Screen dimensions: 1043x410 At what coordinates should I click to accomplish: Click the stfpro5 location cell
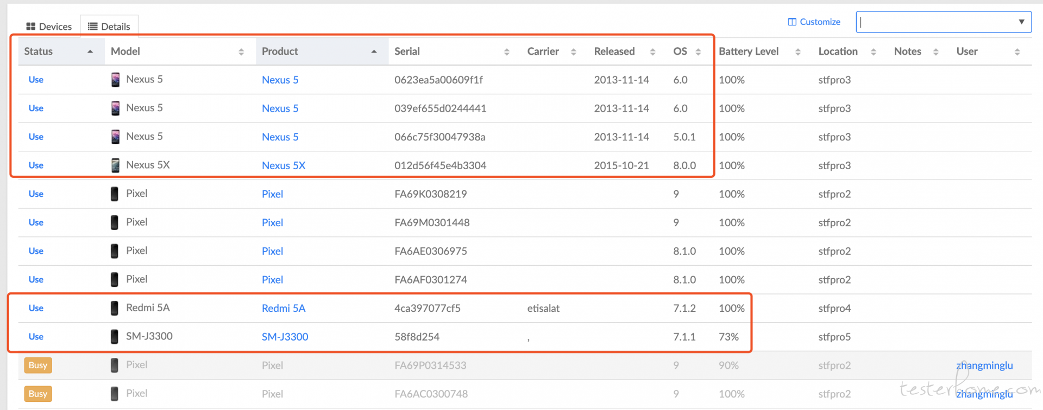835,337
